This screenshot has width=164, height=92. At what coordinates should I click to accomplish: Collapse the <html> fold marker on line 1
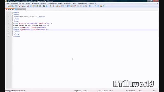(x=12, y=13)
